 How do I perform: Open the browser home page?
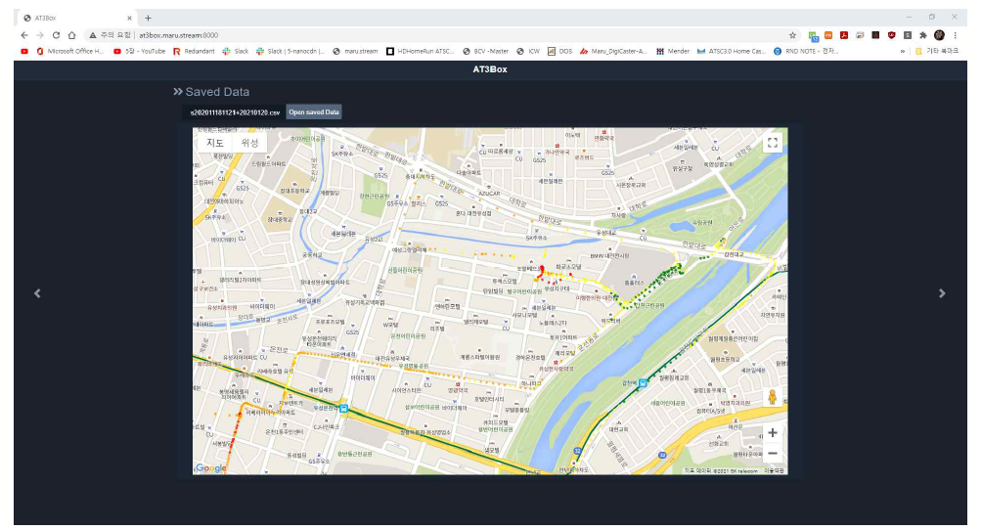tap(72, 35)
